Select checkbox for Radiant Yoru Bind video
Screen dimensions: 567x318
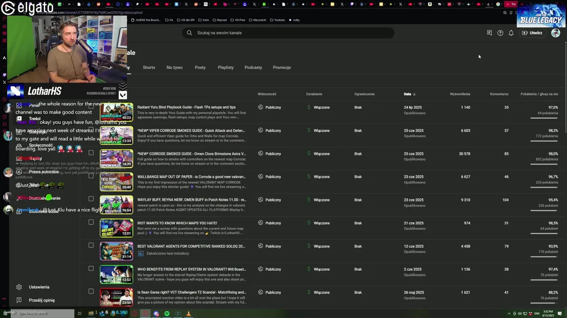point(91,106)
